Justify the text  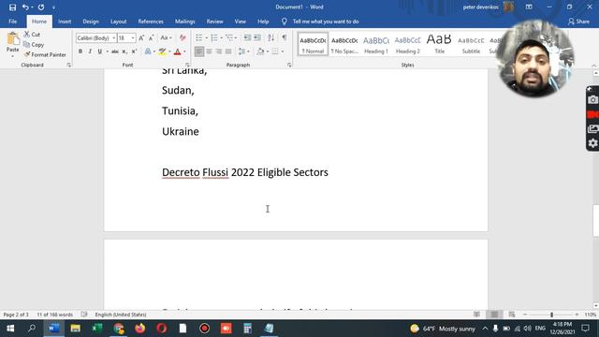click(228, 51)
